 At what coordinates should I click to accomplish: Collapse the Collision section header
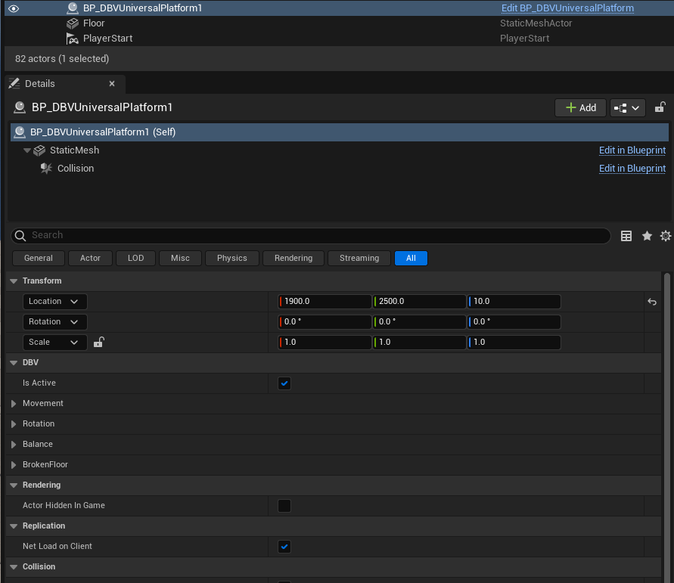tap(14, 566)
